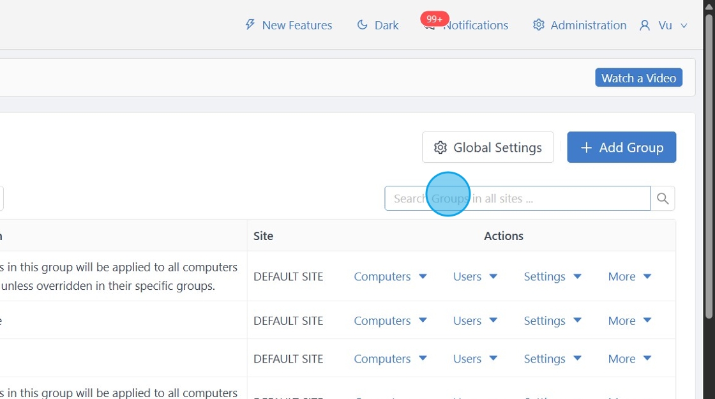Click the Global Settings gear icon
The image size is (715, 399).
click(440, 147)
